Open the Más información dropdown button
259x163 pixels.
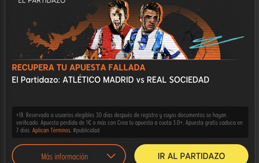(x=69, y=154)
